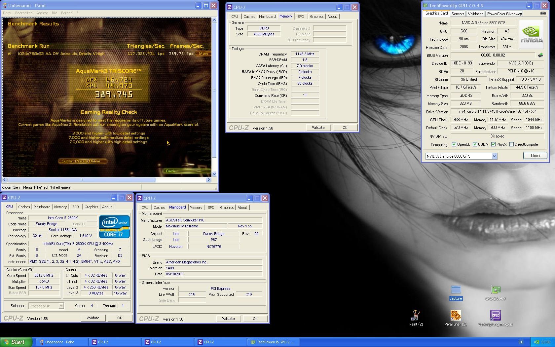The height and width of the screenshot is (347, 555).
Task: Open the About tab in memory CPU-Z window
Action: point(332,17)
